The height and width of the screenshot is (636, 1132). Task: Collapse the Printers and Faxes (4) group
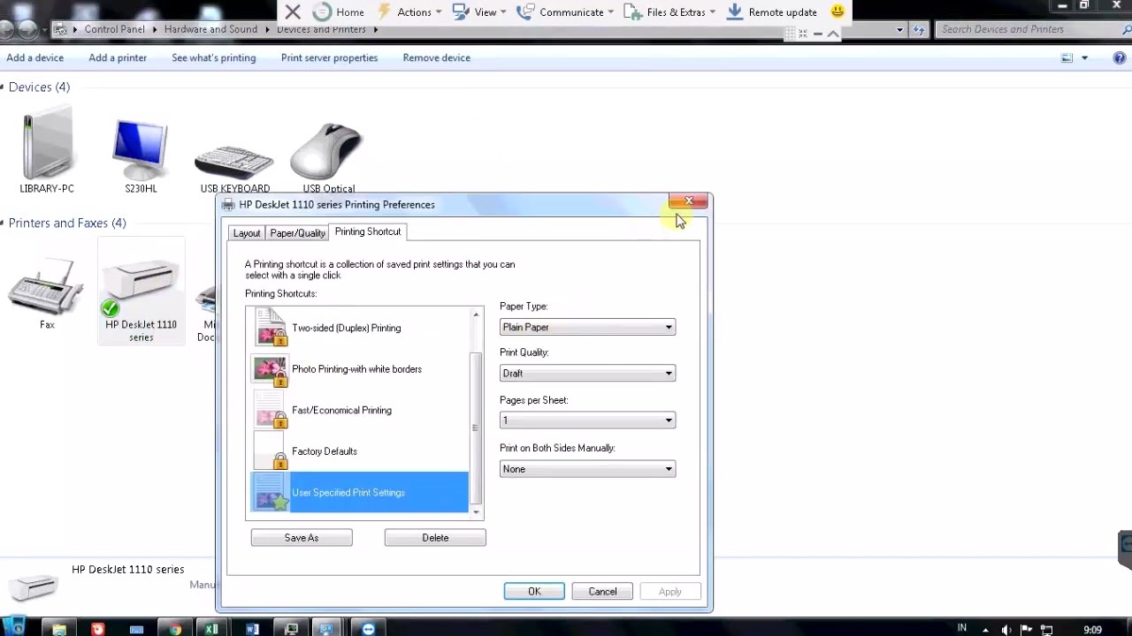pos(4,223)
